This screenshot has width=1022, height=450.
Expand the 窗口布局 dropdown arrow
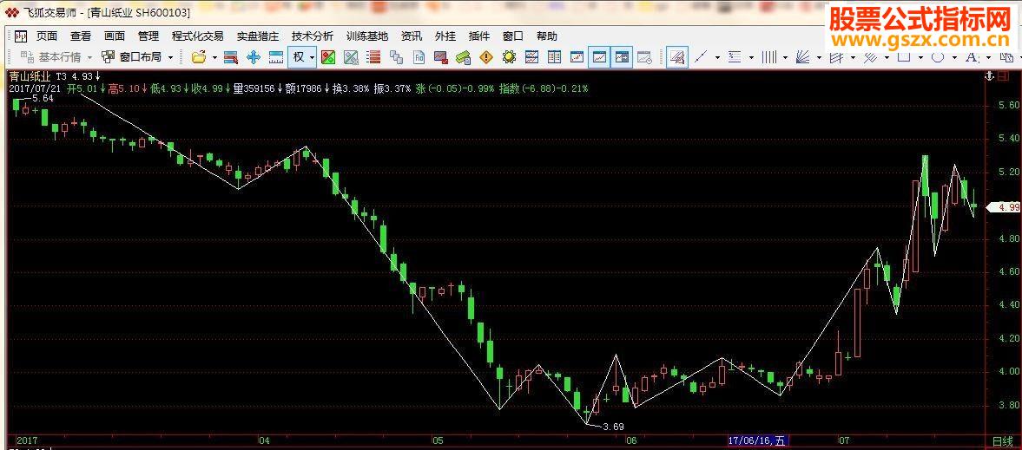(171, 57)
